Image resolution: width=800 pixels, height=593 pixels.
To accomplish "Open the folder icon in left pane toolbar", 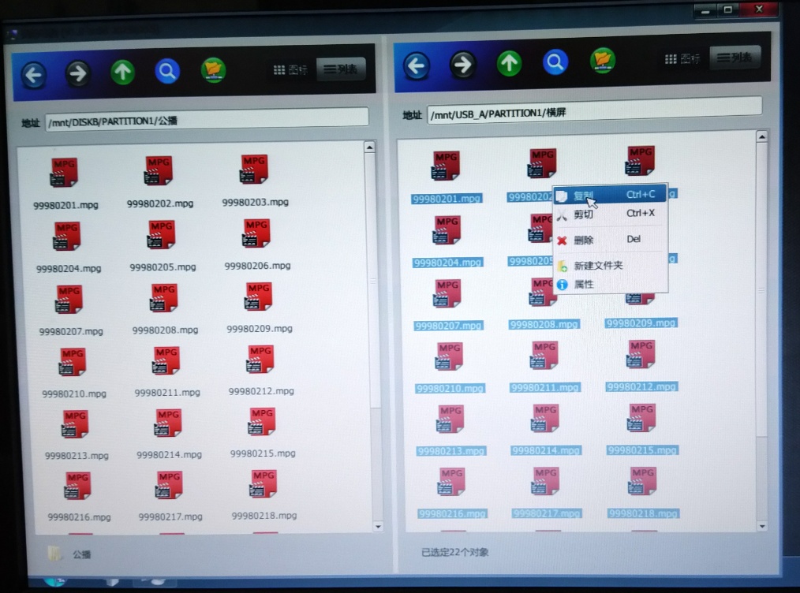I will tap(213, 70).
